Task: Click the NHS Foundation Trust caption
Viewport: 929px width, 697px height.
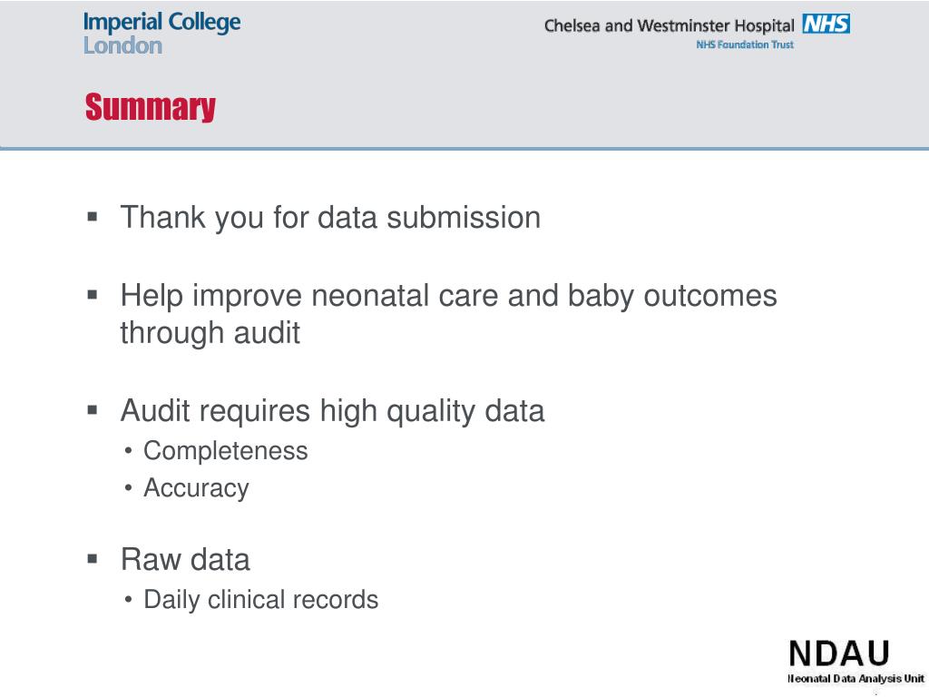Action: (745, 44)
